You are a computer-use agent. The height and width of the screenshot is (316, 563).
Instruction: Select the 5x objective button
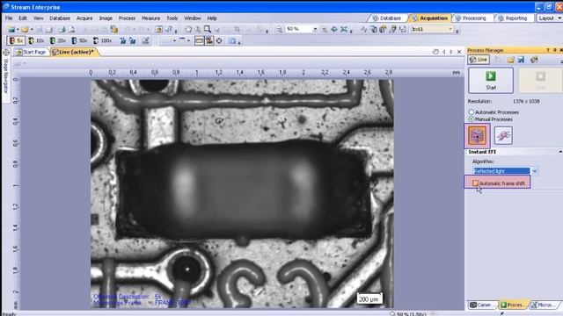coord(16,41)
